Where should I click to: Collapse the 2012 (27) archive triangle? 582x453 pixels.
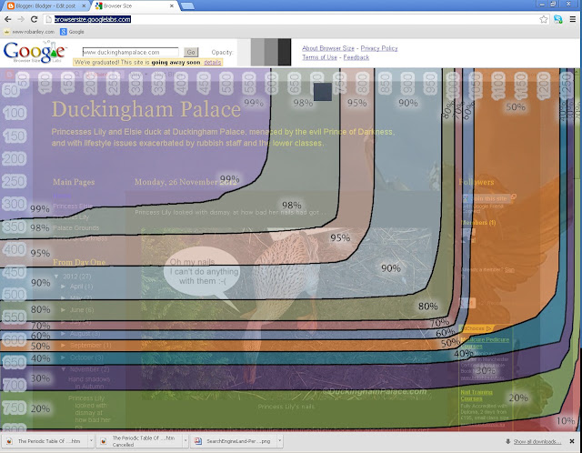[x=56, y=277]
